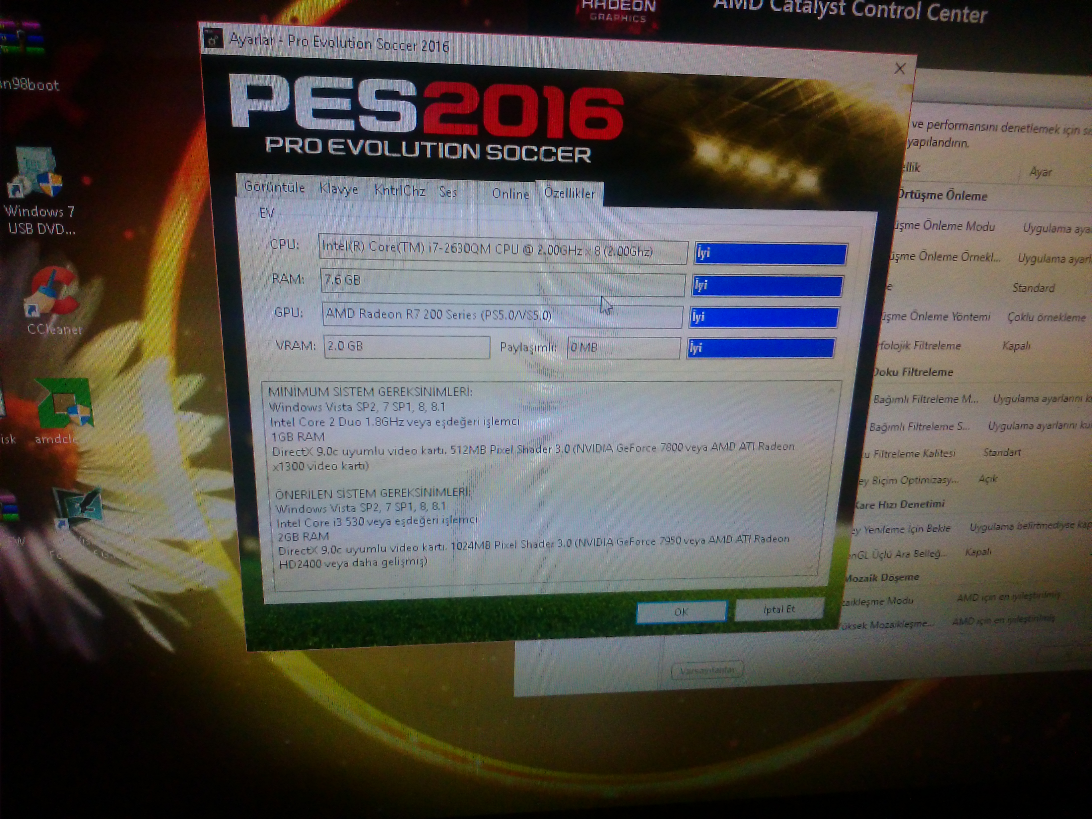Click the up arrow of the requirements scrollbar
This screenshot has height=819, width=1092.
831,390
